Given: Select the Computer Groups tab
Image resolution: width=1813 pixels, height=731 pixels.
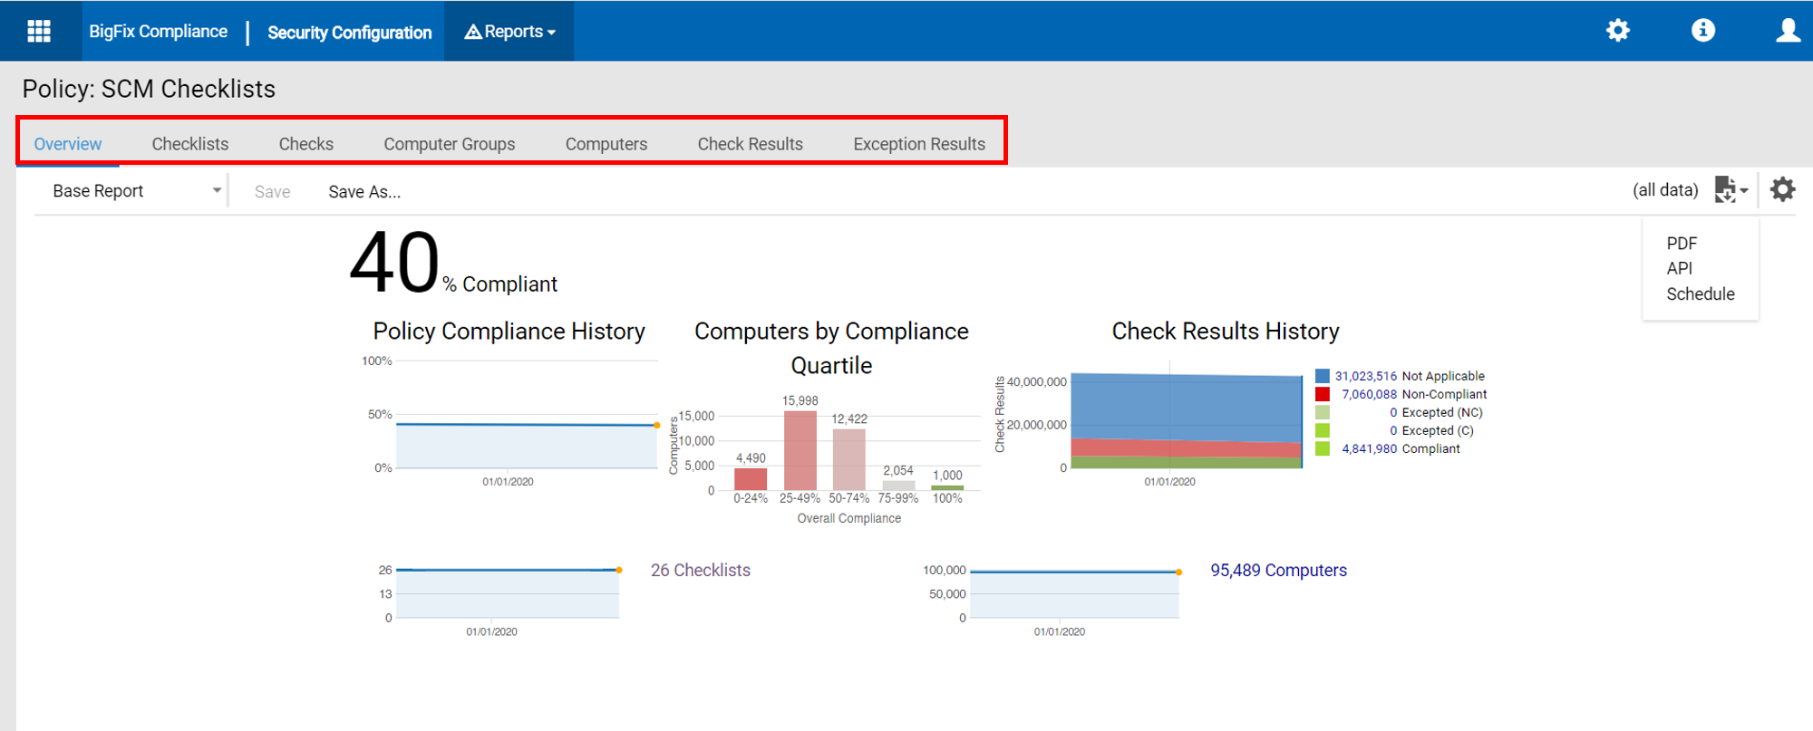Looking at the screenshot, I should pos(449,144).
